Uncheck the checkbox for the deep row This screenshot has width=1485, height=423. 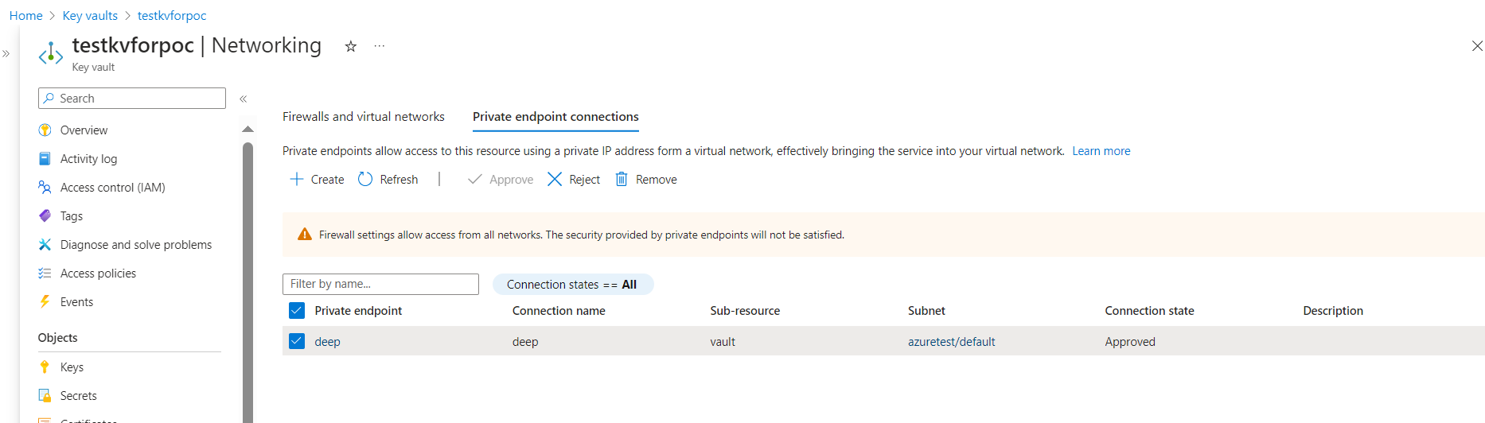tap(297, 341)
